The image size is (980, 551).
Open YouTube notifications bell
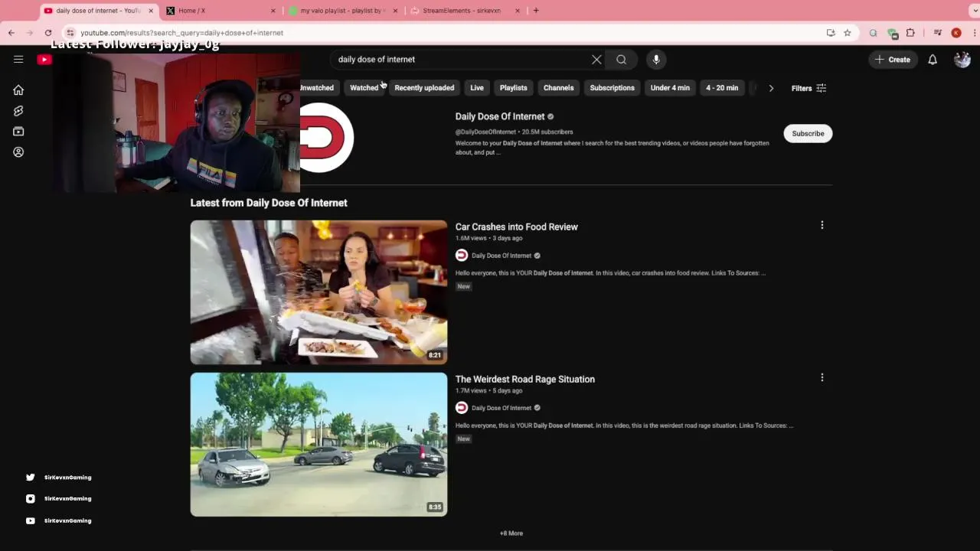coord(933,60)
